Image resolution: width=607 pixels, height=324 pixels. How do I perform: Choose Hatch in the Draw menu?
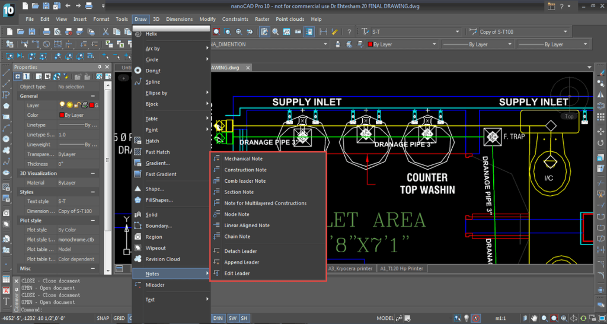(152, 141)
